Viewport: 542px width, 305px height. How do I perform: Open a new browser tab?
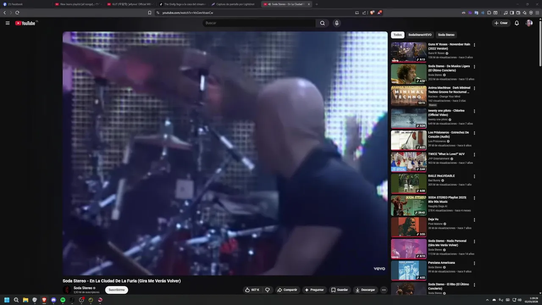[x=316, y=4]
